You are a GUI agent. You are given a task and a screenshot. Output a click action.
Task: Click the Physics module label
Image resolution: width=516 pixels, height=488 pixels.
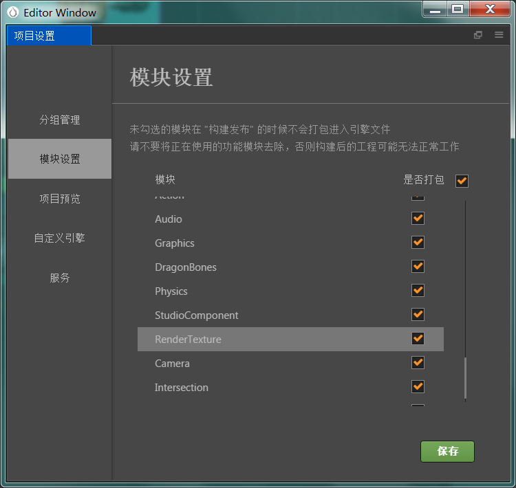(171, 291)
